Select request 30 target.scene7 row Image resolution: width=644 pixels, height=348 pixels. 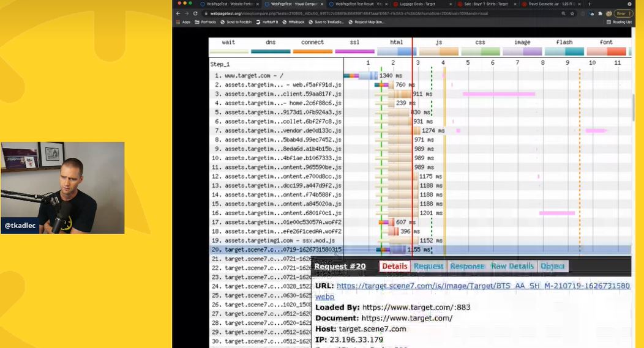click(261, 341)
